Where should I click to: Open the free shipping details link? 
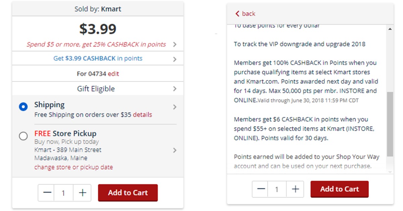[x=142, y=115]
